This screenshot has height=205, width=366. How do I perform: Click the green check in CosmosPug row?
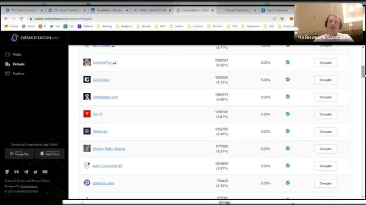[x=288, y=62]
